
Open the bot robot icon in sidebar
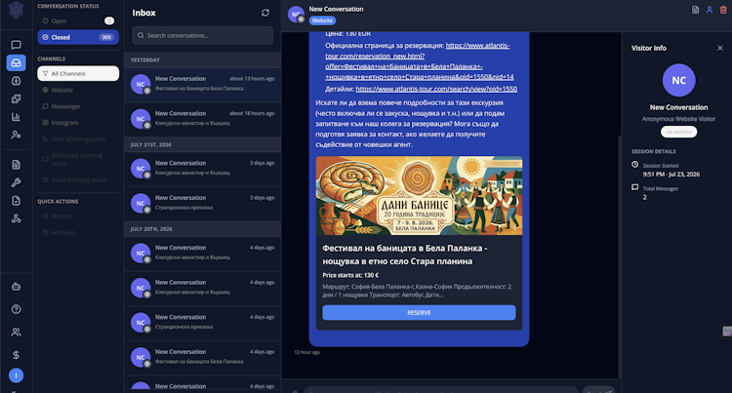coord(16,287)
